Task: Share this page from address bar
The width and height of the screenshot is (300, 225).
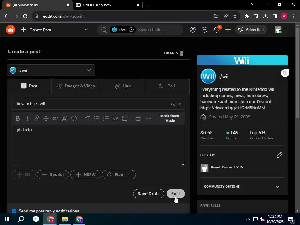Action: tap(226, 16)
